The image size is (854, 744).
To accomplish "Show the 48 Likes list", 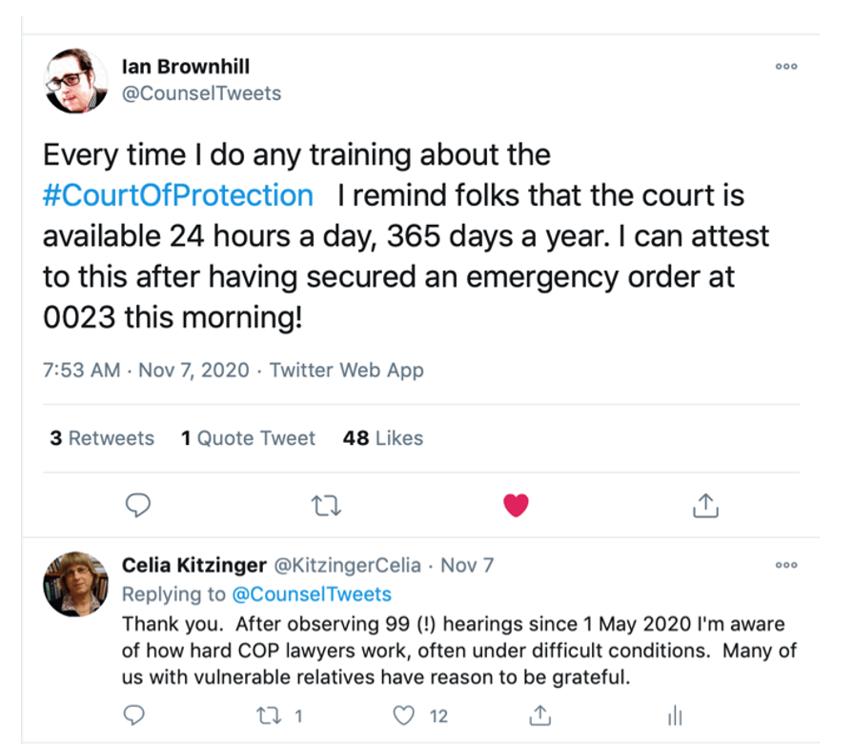I will pyautogui.click(x=383, y=438).
